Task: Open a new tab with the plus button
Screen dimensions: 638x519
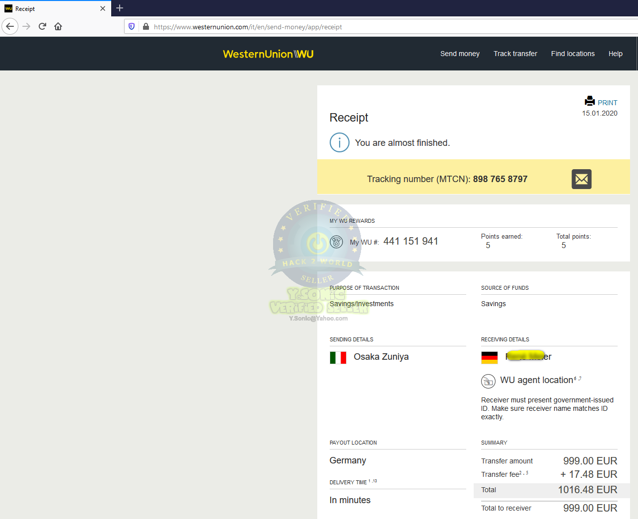Action: (120, 8)
